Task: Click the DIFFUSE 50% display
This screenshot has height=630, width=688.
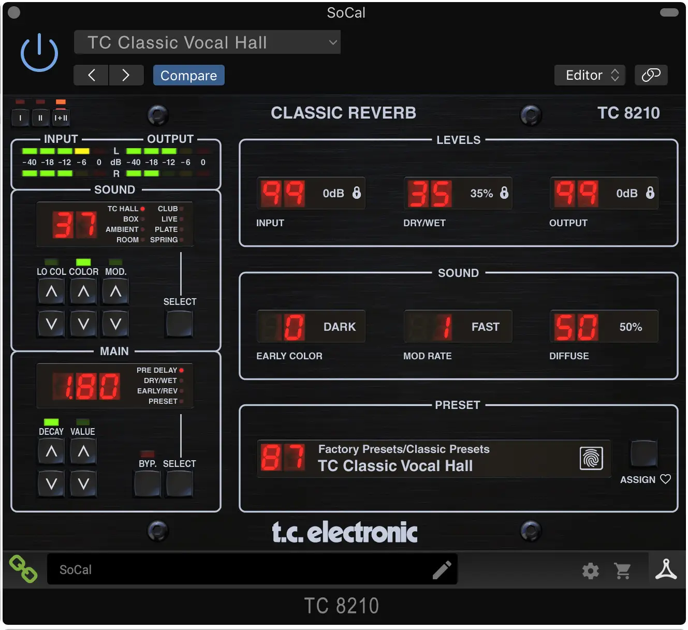Action: [x=604, y=327]
